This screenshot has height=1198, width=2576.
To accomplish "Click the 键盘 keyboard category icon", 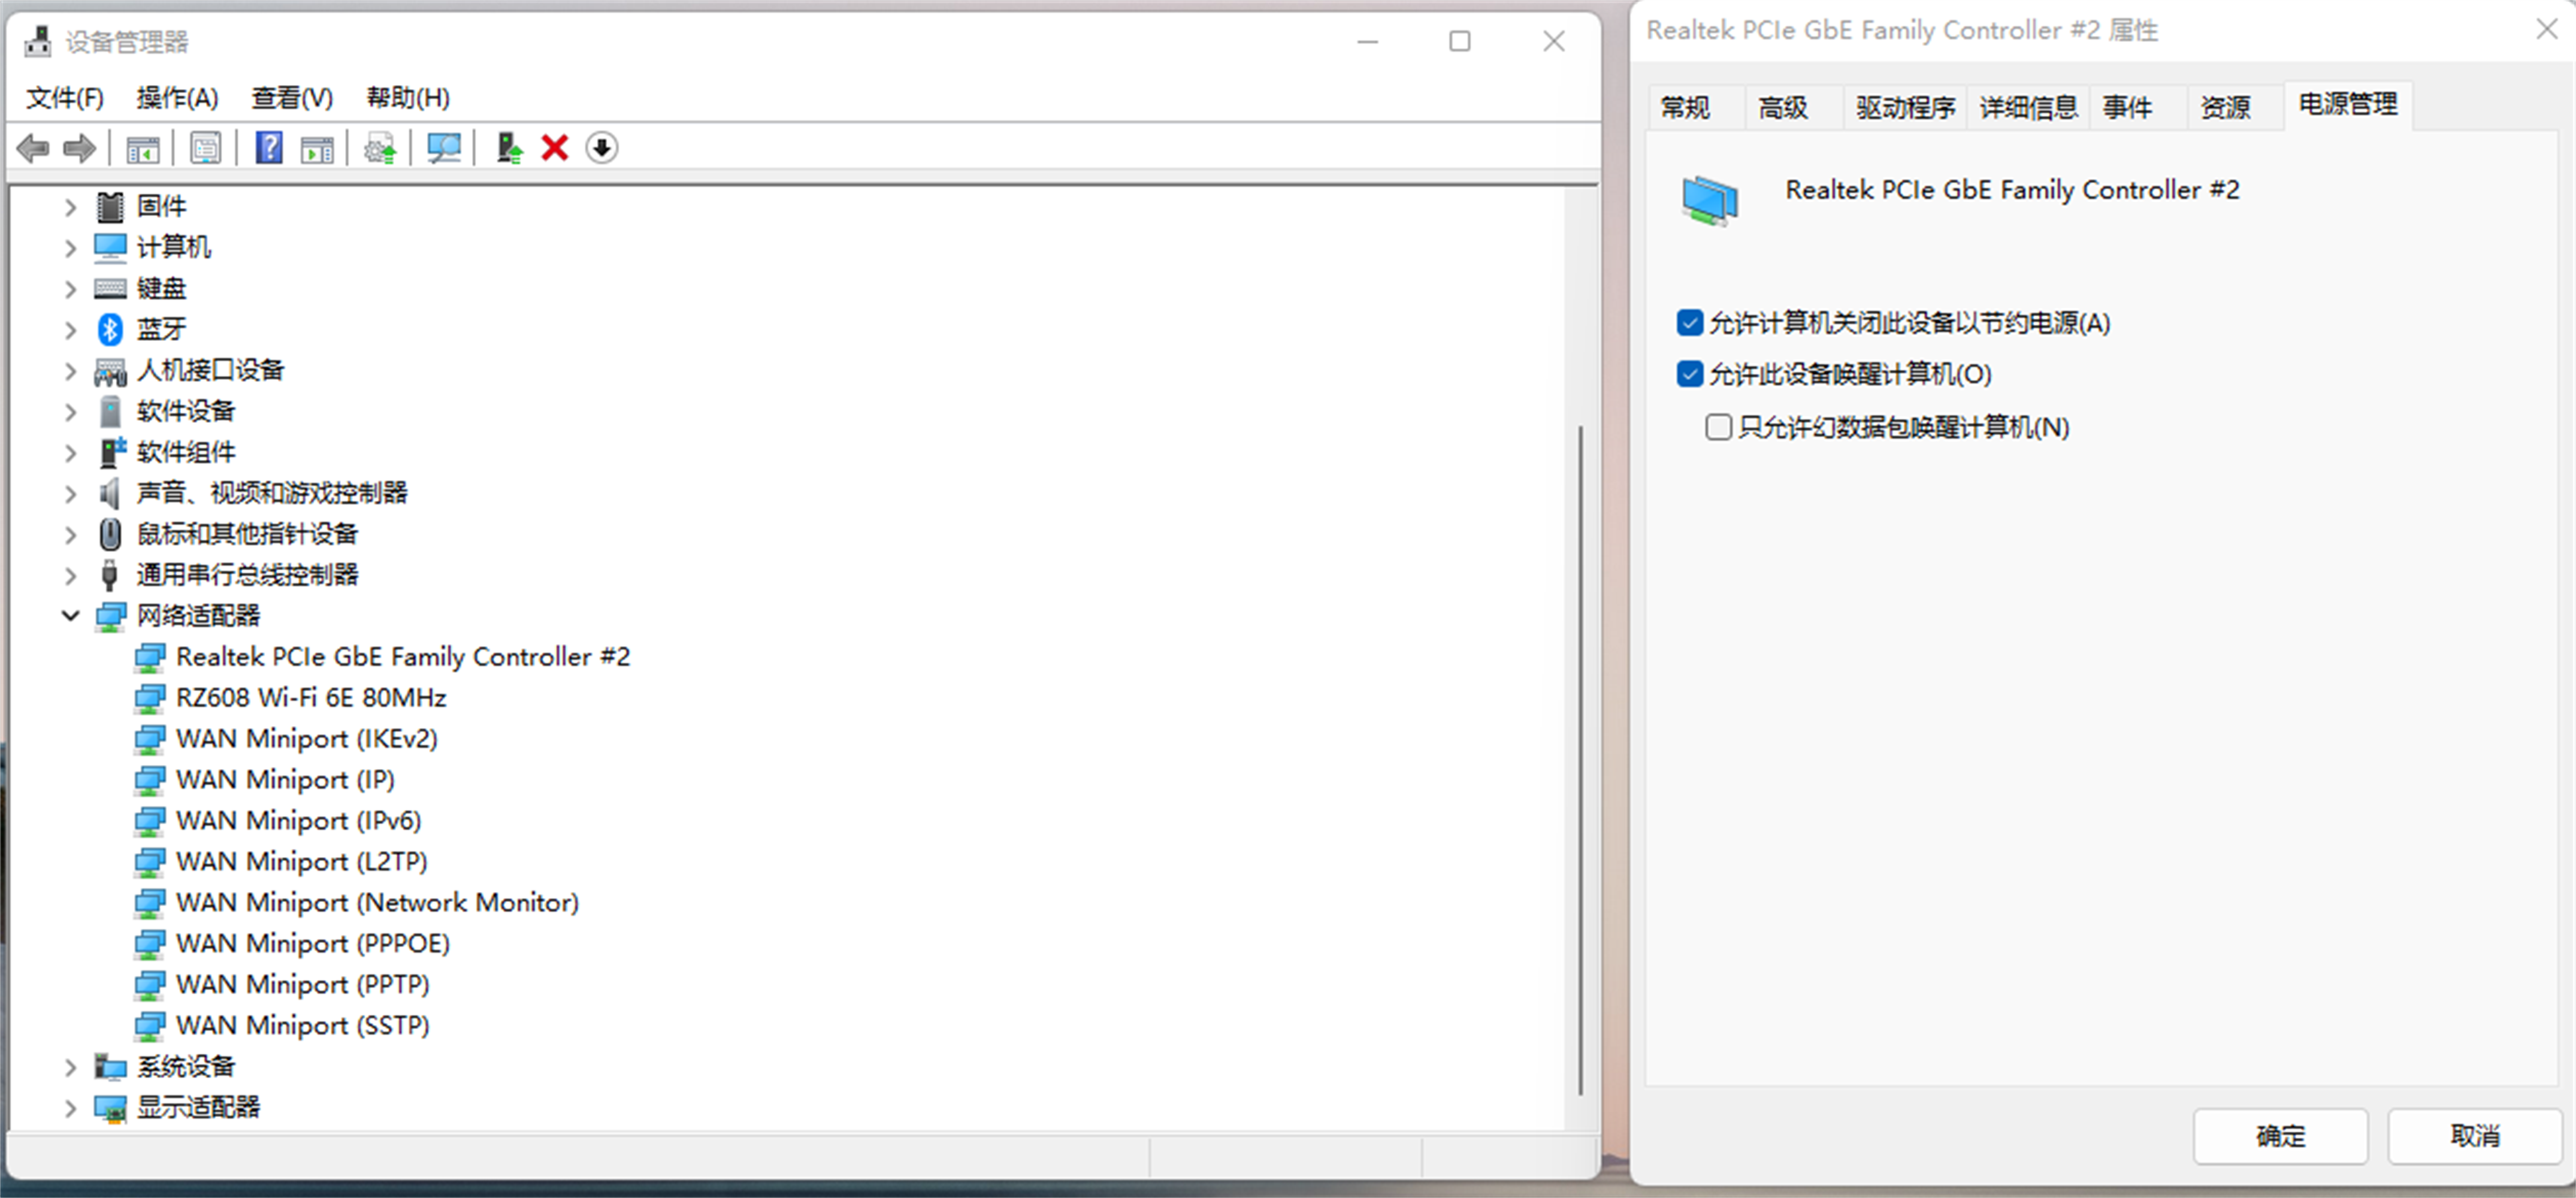I will click(x=110, y=289).
